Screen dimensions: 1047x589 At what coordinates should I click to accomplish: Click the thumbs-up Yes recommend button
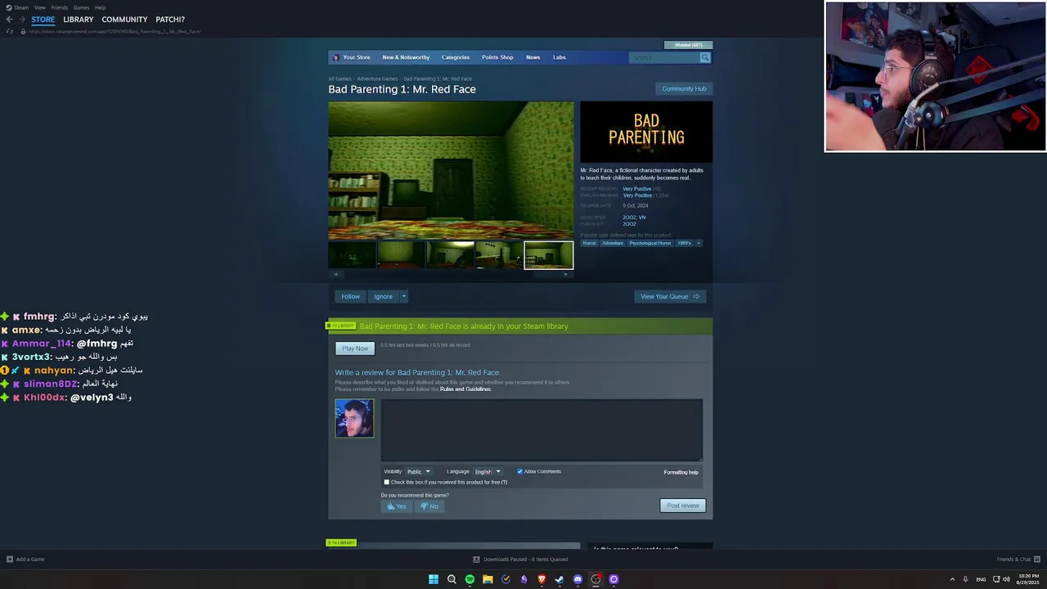pos(397,506)
